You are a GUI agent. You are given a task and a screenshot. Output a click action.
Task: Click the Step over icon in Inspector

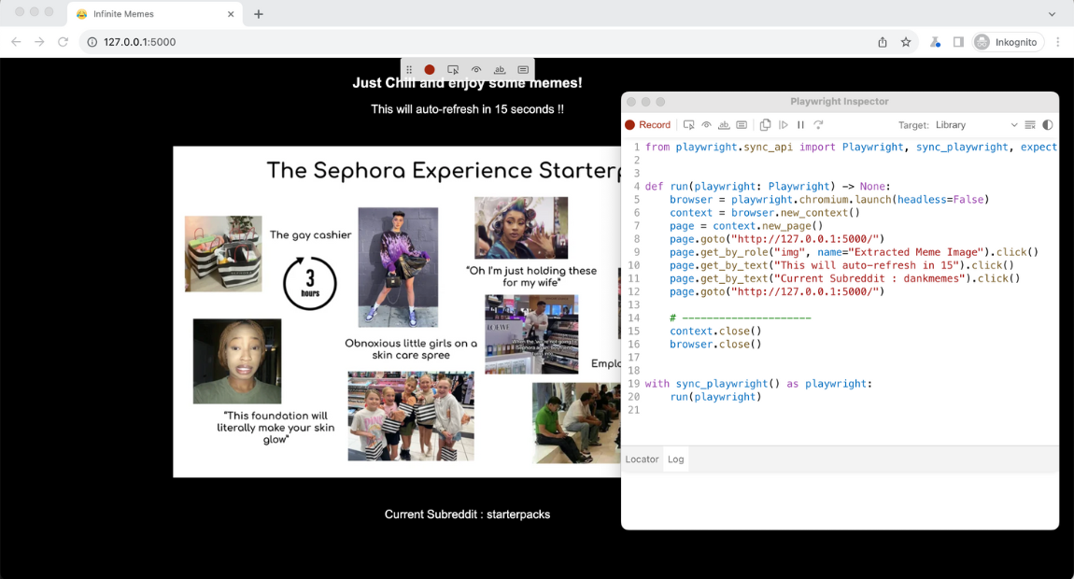[818, 125]
